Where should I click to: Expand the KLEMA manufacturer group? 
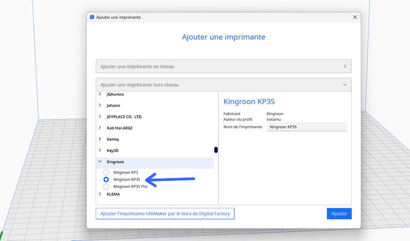tap(100, 194)
